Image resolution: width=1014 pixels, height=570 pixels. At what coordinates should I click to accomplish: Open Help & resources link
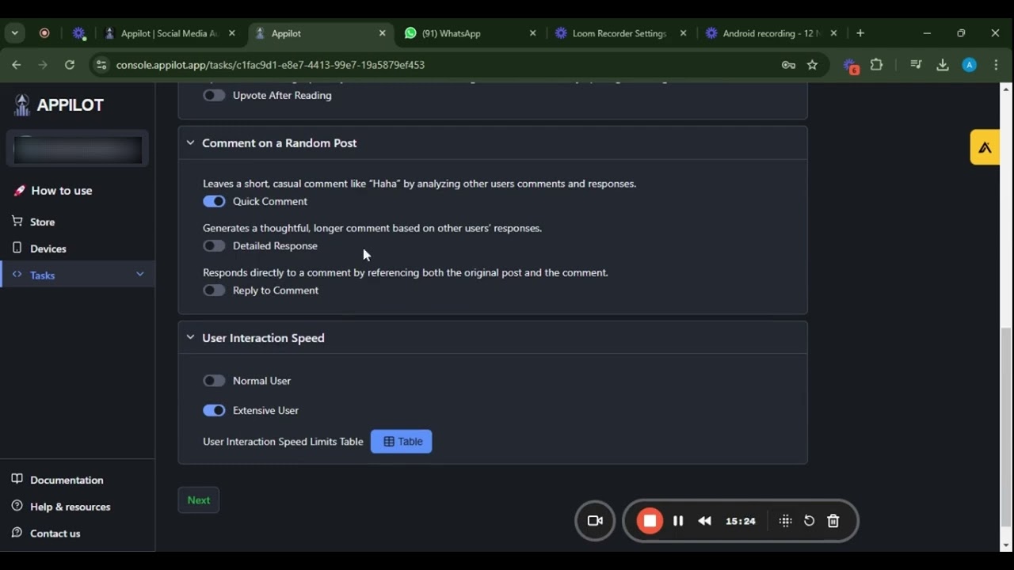[x=71, y=507]
